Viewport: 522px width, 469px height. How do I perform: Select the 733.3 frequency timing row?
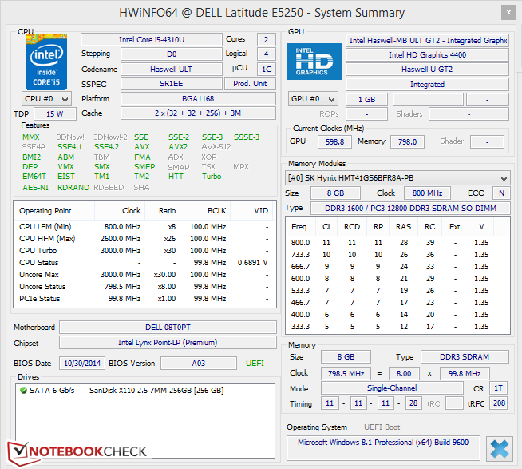tap(397, 255)
